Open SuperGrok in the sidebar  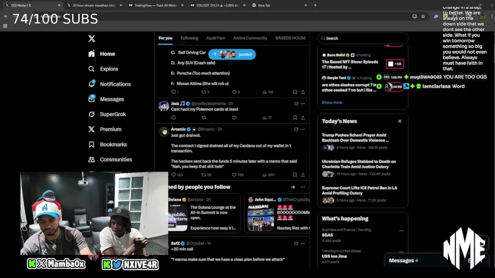107,114
